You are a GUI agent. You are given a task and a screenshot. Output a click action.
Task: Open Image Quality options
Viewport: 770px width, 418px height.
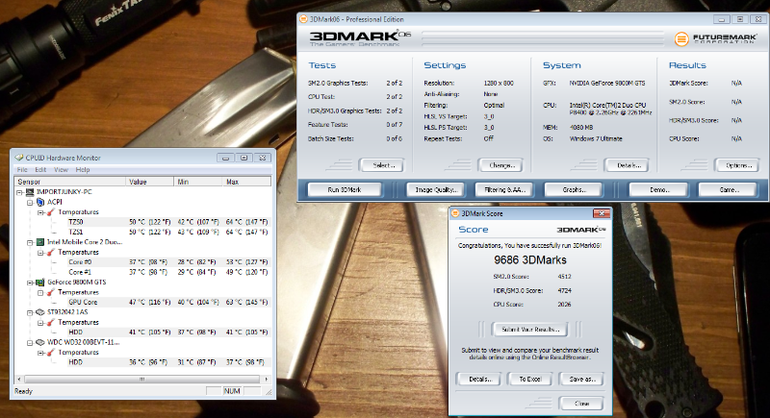pos(436,189)
